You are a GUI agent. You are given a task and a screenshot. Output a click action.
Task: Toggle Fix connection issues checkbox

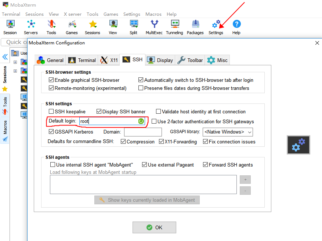pos(205,142)
